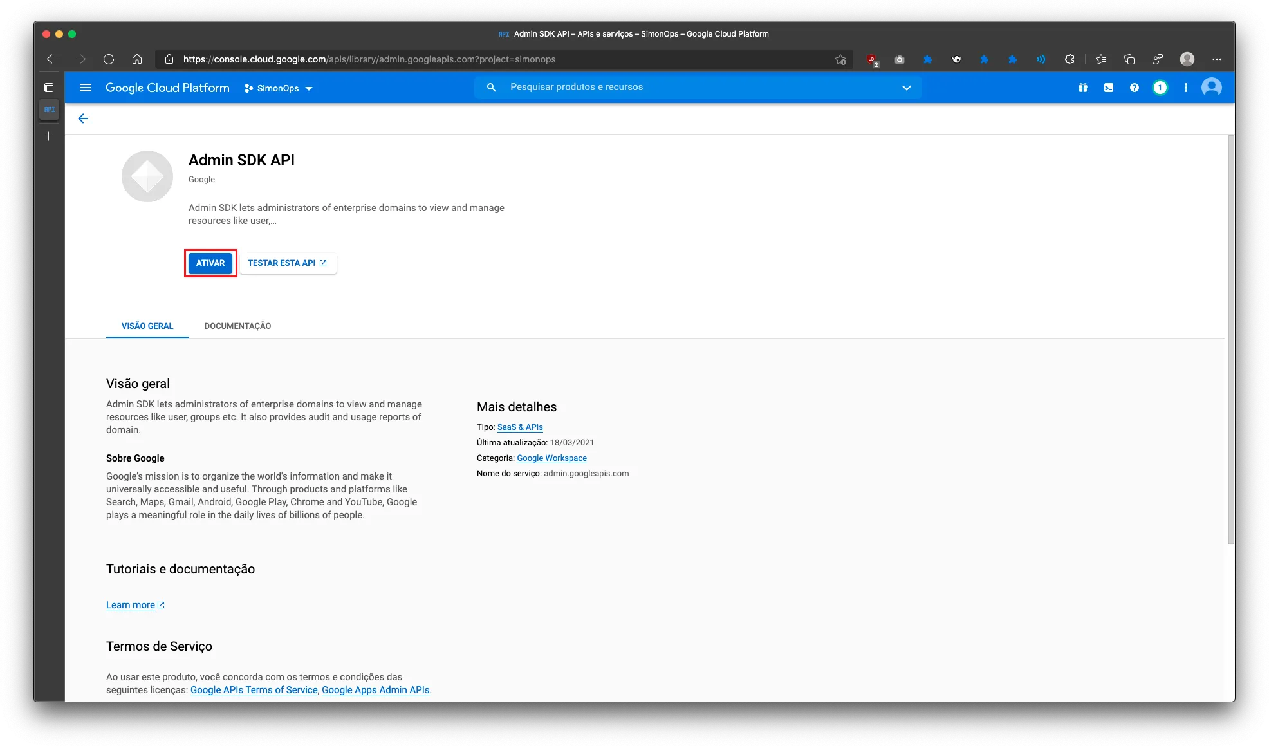Click the browser profile avatar icon
The width and height of the screenshot is (1269, 746).
(x=1187, y=59)
